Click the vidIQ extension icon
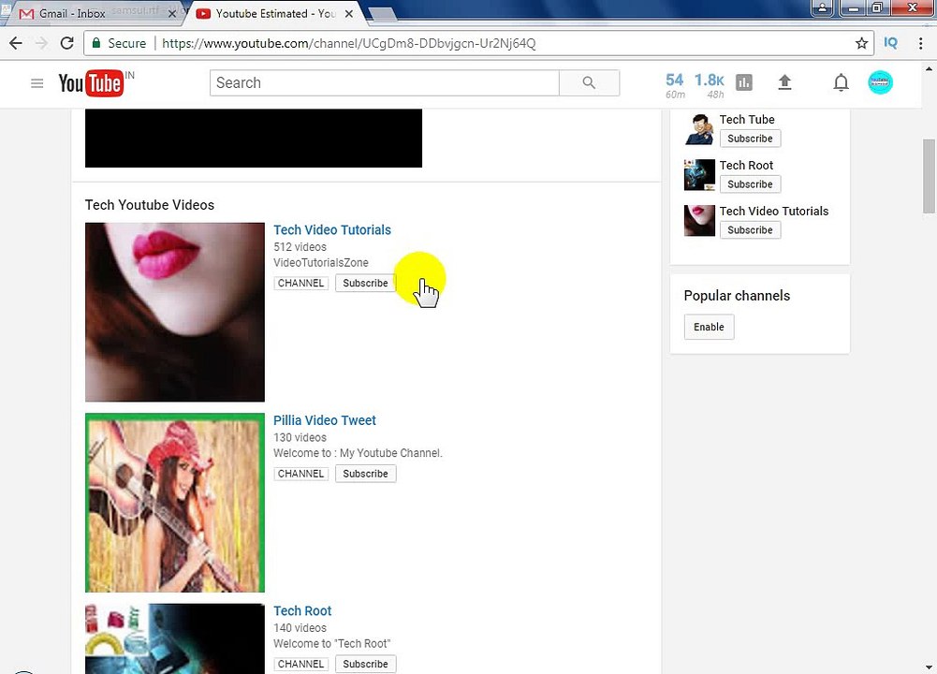The image size is (937, 674). click(x=890, y=43)
